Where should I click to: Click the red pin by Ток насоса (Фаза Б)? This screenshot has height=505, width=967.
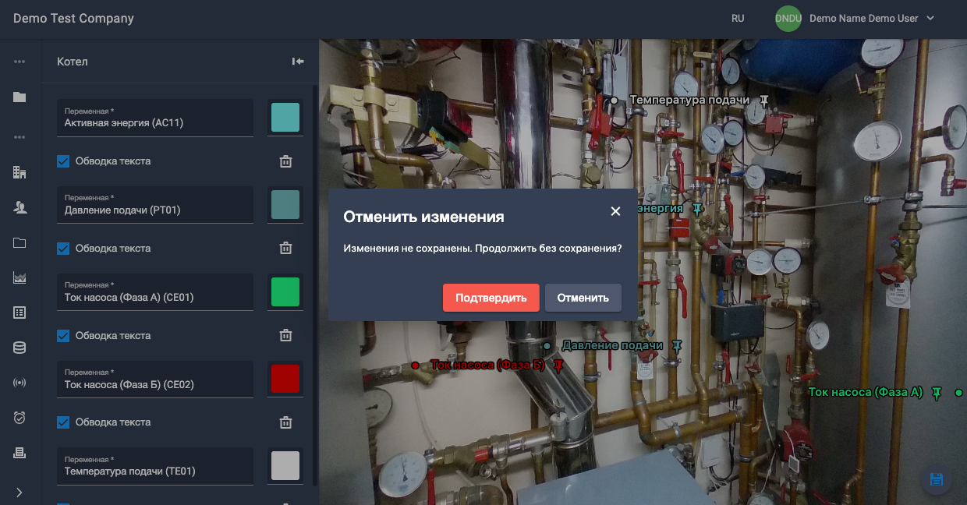pos(558,365)
